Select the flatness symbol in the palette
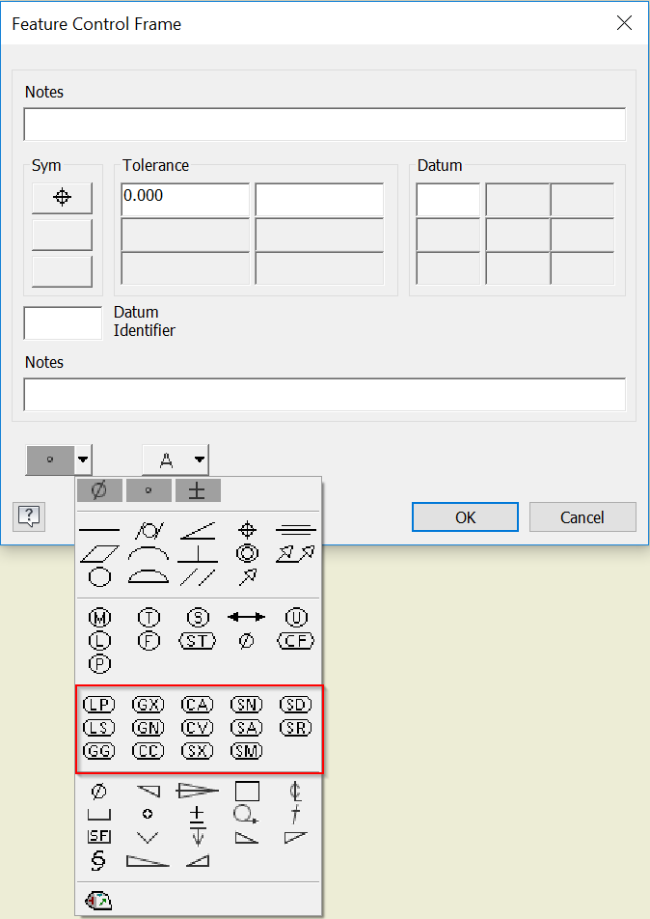Image resolution: width=650 pixels, height=919 pixels. point(97,554)
